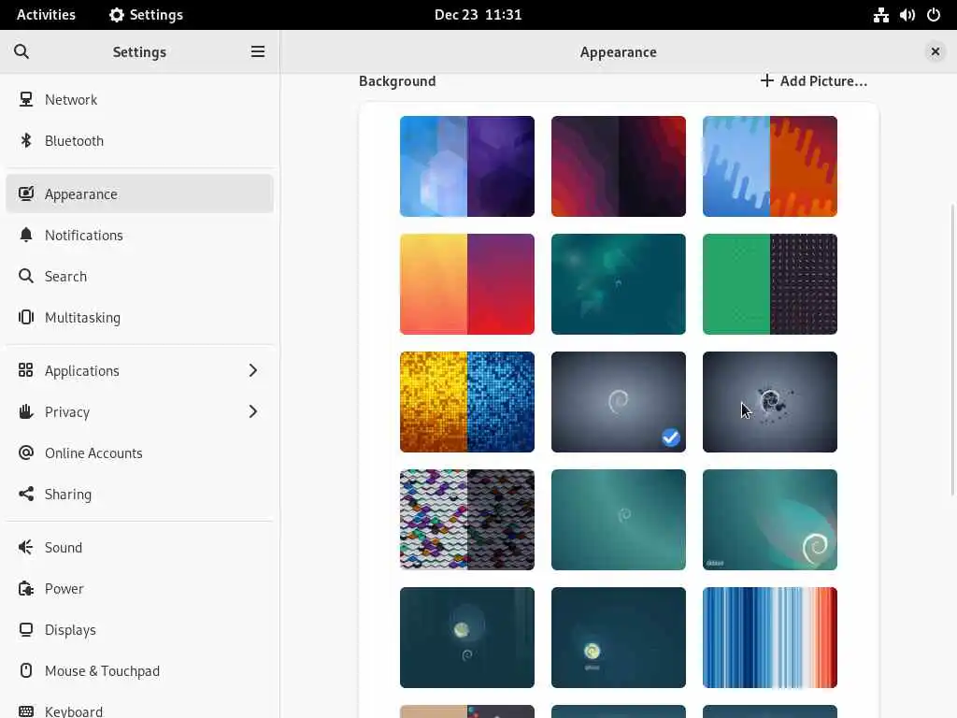Open the Sharing settings label
This screenshot has height=718, width=957.
point(67,494)
